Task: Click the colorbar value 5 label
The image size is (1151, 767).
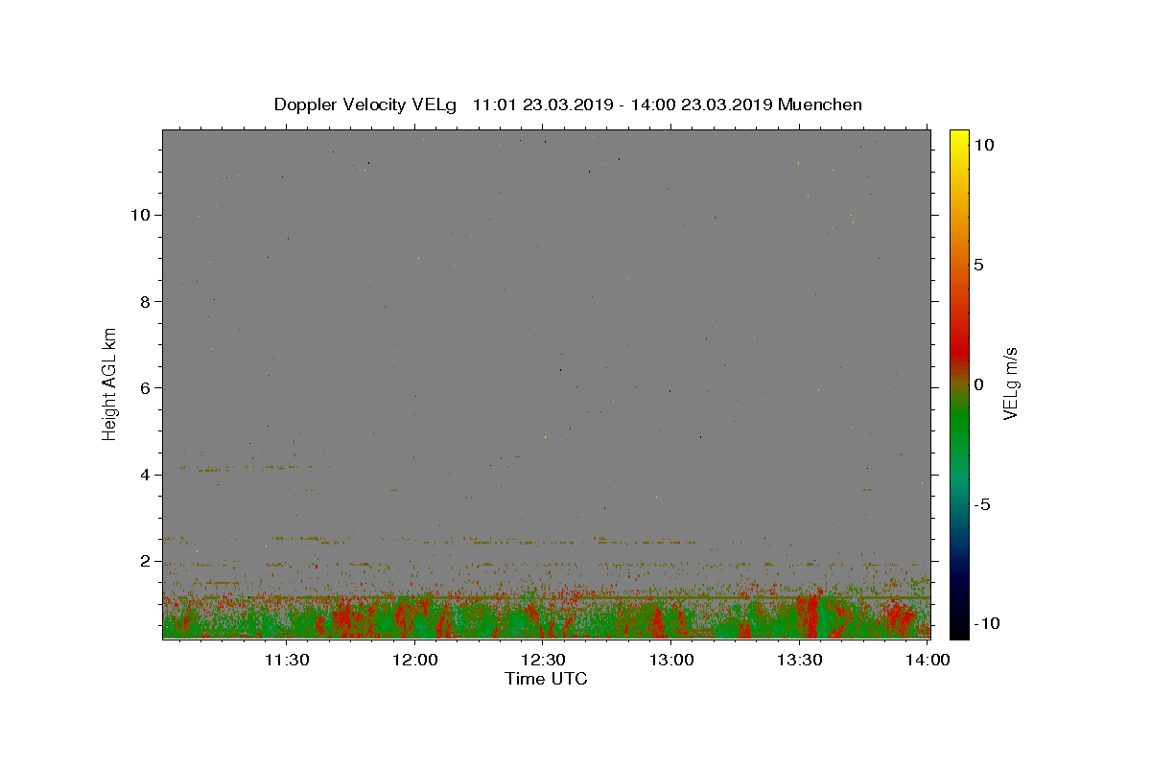Action: pyautogui.click(x=978, y=265)
